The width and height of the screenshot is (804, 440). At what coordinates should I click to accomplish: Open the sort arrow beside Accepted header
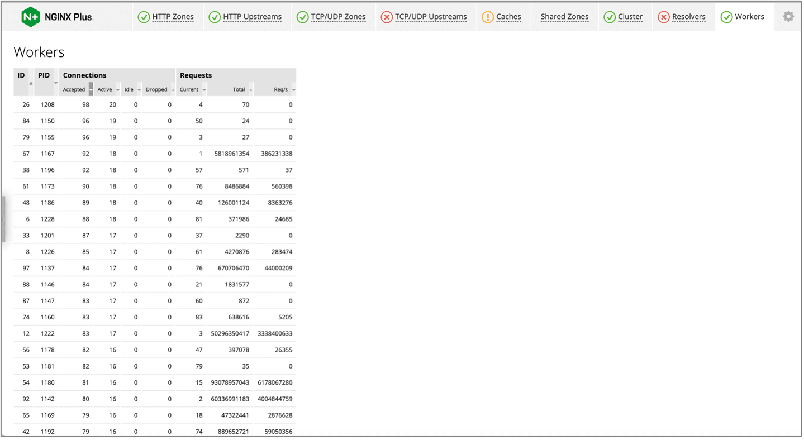click(x=91, y=89)
